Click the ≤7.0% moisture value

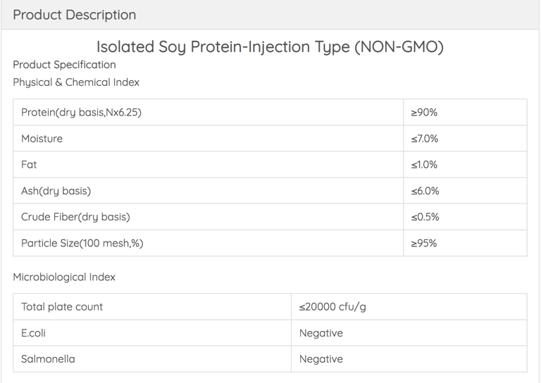coord(424,139)
